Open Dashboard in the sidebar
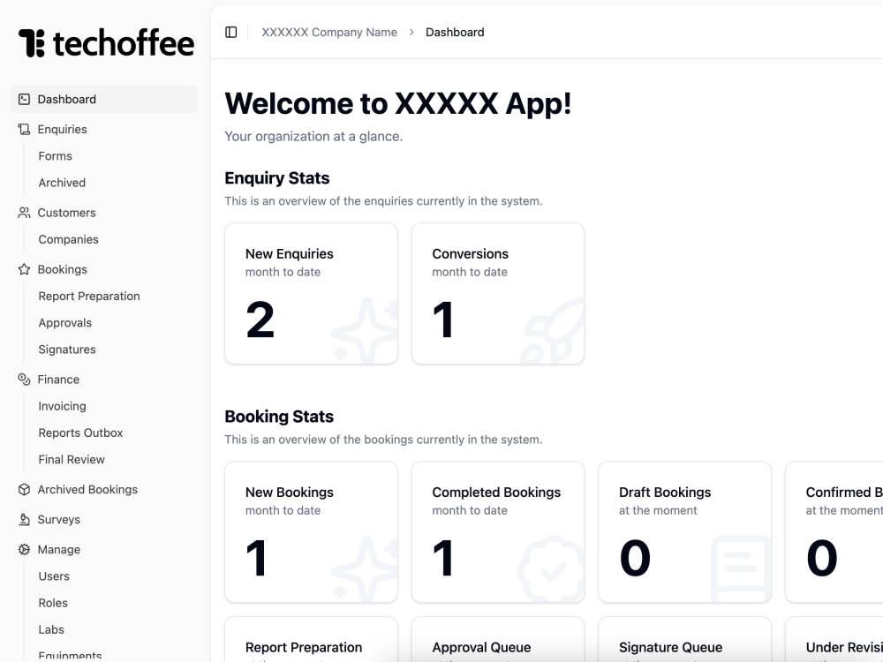This screenshot has width=883, height=662. (104, 99)
